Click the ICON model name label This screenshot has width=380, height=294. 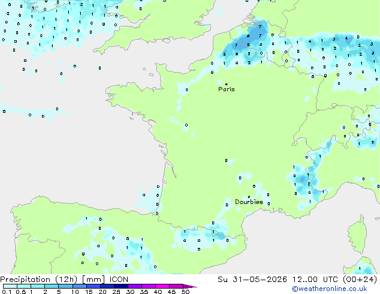click(119, 280)
